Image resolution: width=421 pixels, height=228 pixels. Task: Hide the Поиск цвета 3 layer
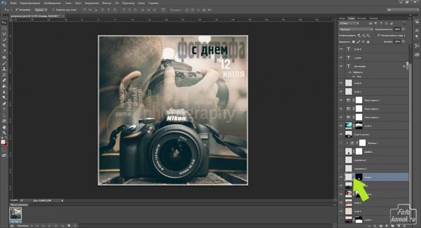coord(341,100)
